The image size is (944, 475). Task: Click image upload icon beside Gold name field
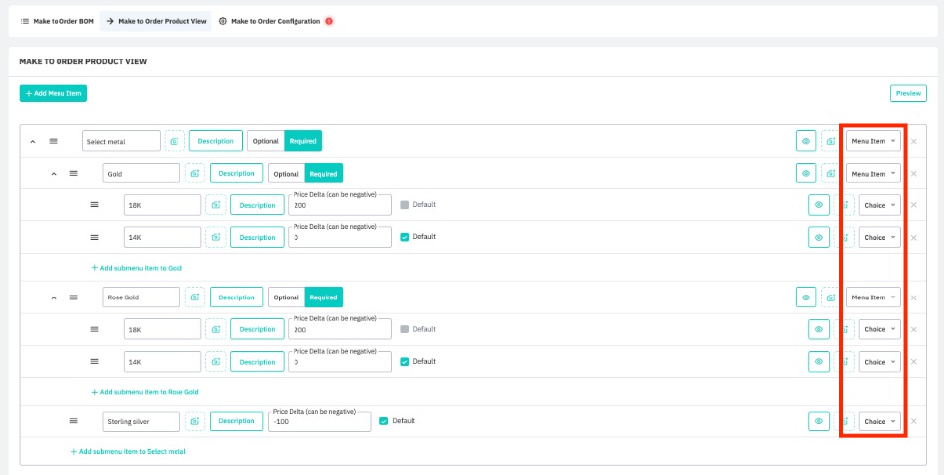[x=195, y=174]
